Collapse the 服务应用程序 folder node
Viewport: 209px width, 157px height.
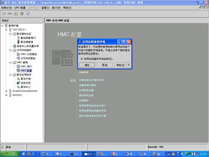click(10, 75)
